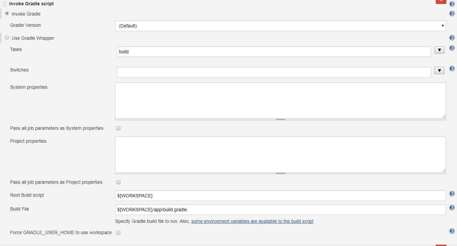Click inside the System properties text area
Viewport: 457px width, 246px height.
tap(280, 100)
